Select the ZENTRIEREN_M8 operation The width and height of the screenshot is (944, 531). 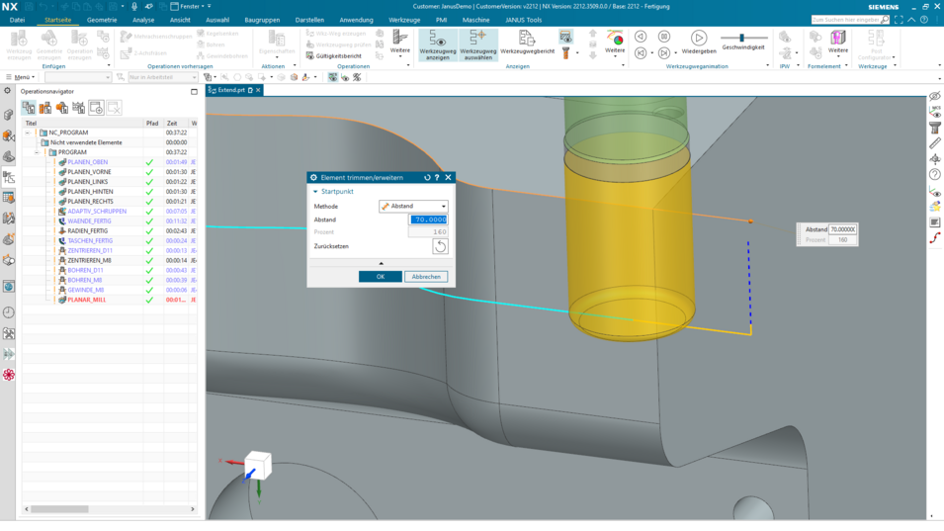(89, 261)
